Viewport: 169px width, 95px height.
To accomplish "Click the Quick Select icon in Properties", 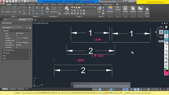I will pyautogui.click(x=30, y=28).
